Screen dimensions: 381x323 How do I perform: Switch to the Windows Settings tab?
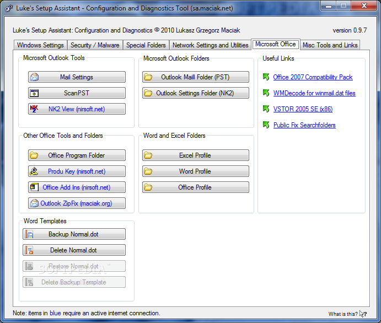click(40, 45)
